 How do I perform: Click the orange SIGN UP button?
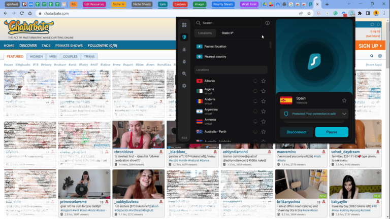pos(370,46)
